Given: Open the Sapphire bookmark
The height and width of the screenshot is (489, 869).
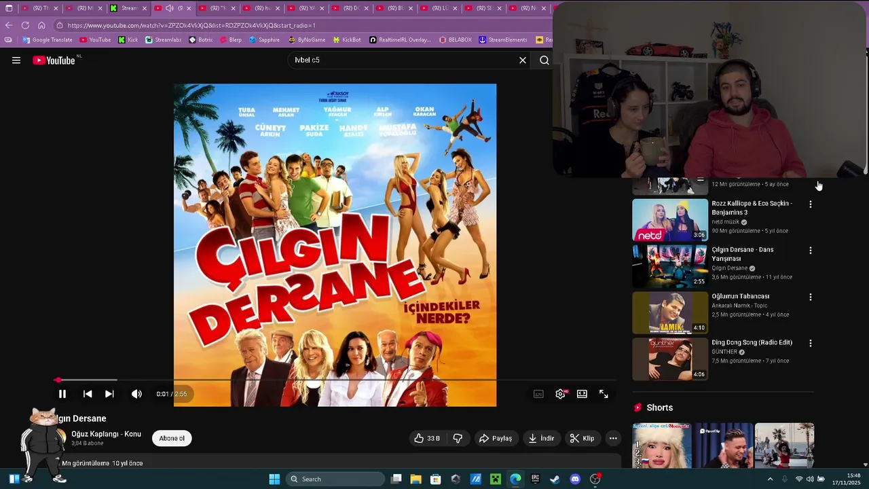Looking at the screenshot, I should (x=264, y=40).
